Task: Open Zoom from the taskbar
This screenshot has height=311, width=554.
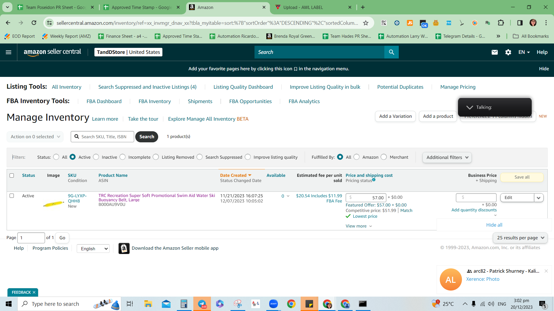Action: [x=273, y=304]
